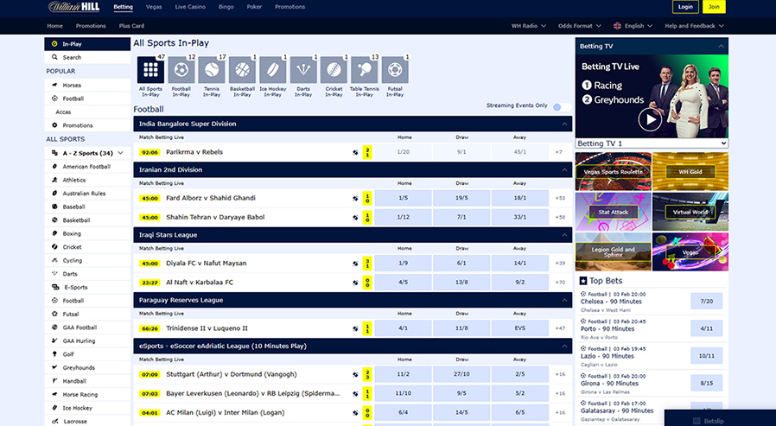Open Legion Gold and Sphinx tile
Screen dimensions: 776x426
[x=614, y=251]
